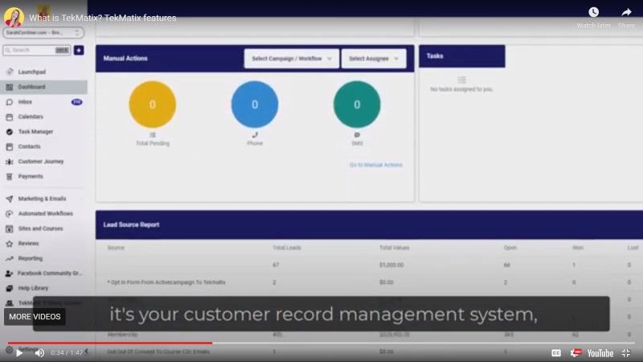Open the Select Assignee dropdown
Image resolution: width=643 pixels, height=362 pixels.
pos(374,59)
